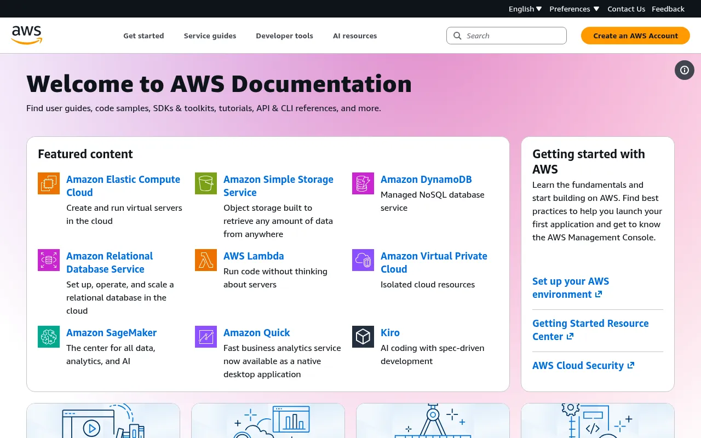Click the card thumbnail with video play illustration
Viewport: 701px width, 438px height.
pyautogui.click(x=103, y=420)
